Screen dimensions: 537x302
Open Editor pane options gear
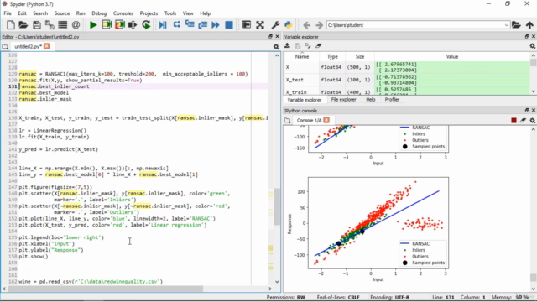[276, 46]
